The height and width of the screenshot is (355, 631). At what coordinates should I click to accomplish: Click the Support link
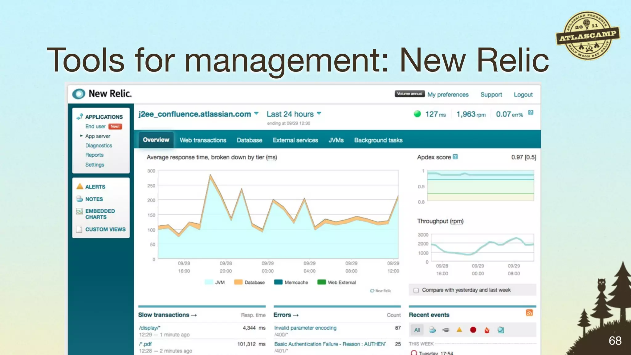pos(491,95)
